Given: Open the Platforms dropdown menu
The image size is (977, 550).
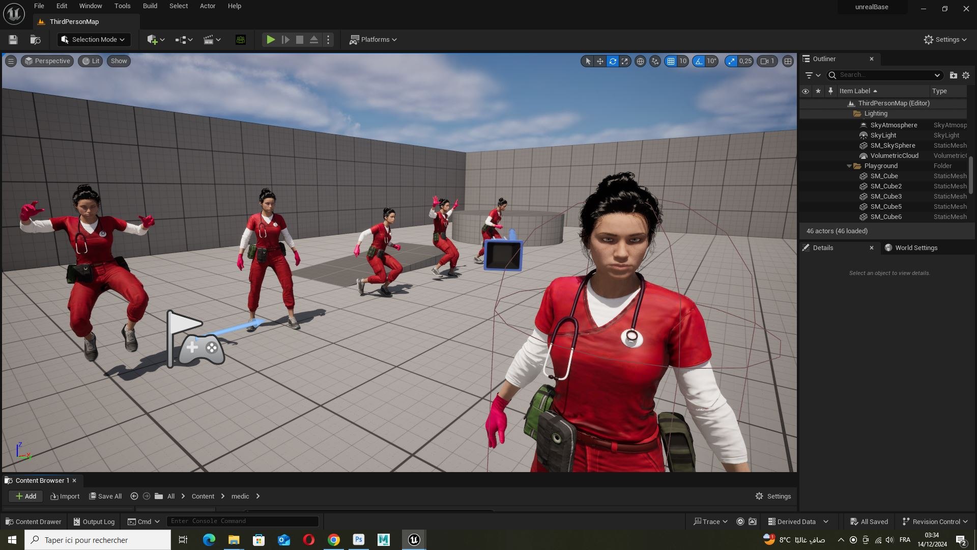Looking at the screenshot, I should pyautogui.click(x=373, y=40).
